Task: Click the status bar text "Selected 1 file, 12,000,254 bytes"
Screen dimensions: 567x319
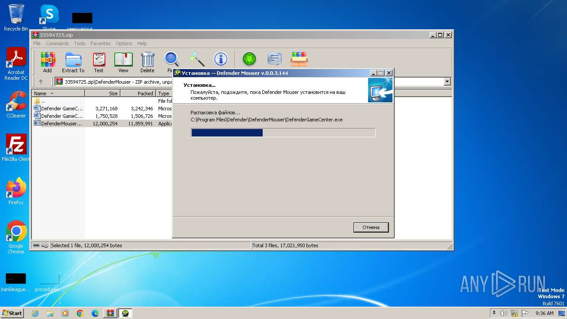Action: coord(86,245)
